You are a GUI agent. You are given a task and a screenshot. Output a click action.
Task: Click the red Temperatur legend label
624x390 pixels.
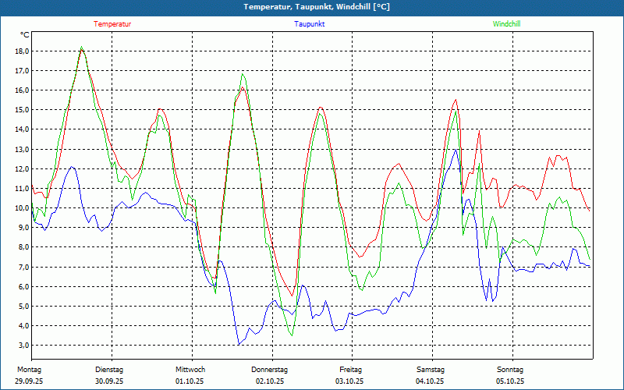click(x=112, y=24)
